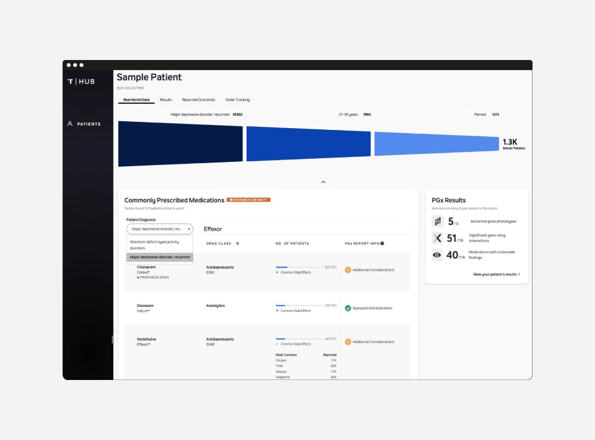
Task: Click the dark navy funnel segment
Action: pos(180,144)
